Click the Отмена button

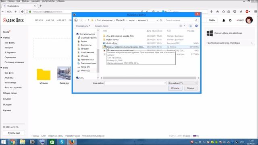[191, 88]
